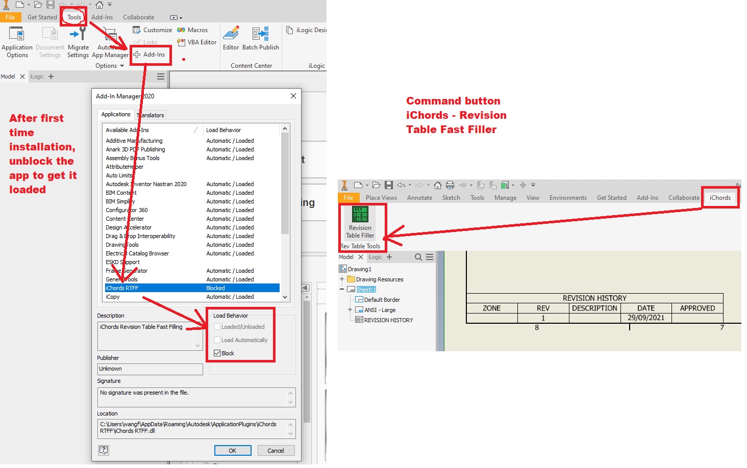
Task: Select the Anark 3D PDF Publishing row
Action: [192, 149]
